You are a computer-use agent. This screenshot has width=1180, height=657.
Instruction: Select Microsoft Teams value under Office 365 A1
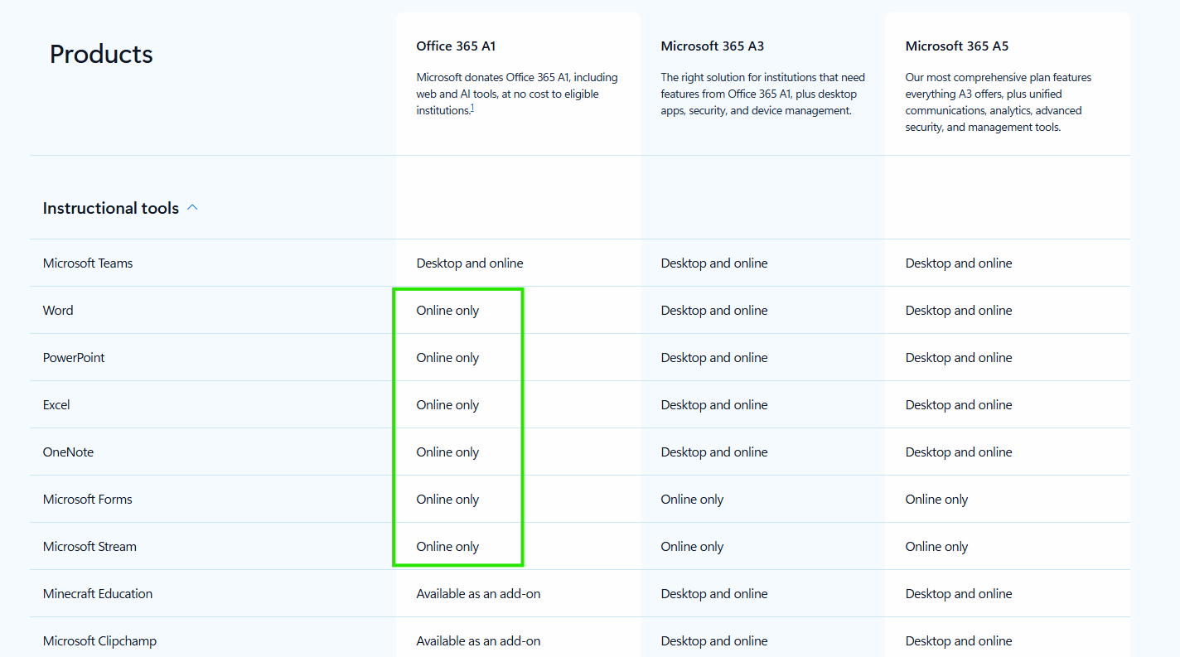[470, 263]
